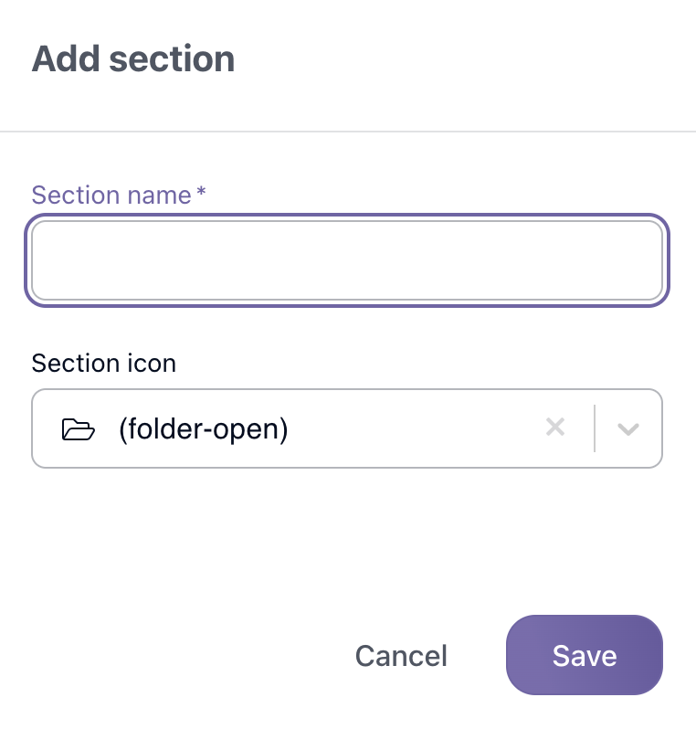
Task: Cancel adding the section
Action: 401,656
